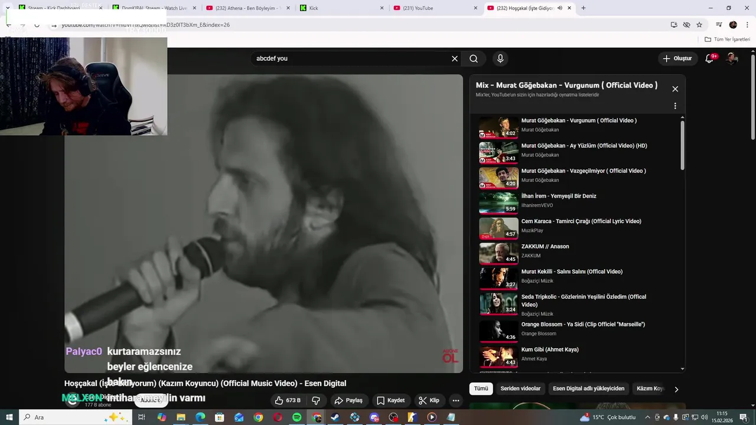Open the YouTube account avatar menu
The width and height of the screenshot is (756, 425).
coord(732,58)
